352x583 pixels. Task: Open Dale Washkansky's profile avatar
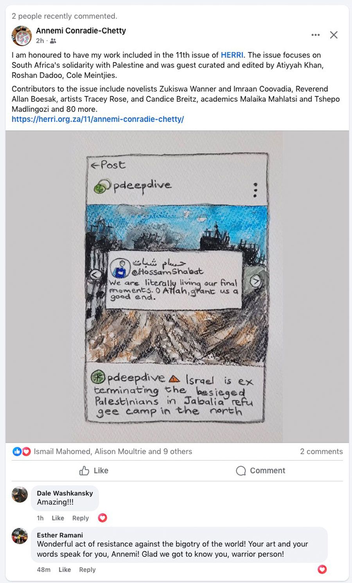pos(20,495)
